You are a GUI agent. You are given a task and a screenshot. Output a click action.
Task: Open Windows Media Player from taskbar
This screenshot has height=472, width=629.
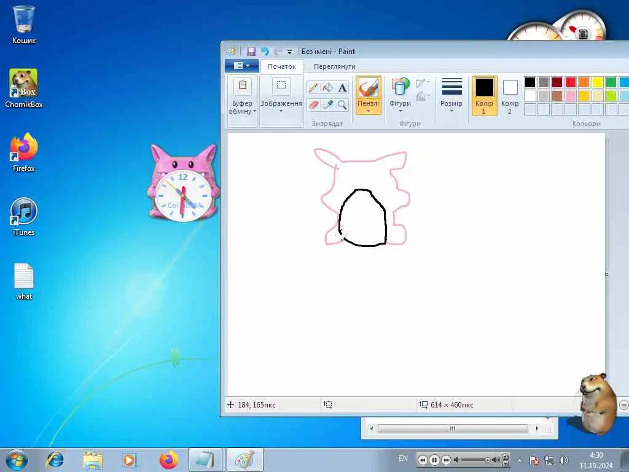click(x=130, y=460)
